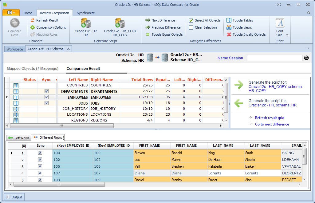The image size is (315, 203).
Task: Uncheck sync for employee 107 row
Action: pos(40,173)
